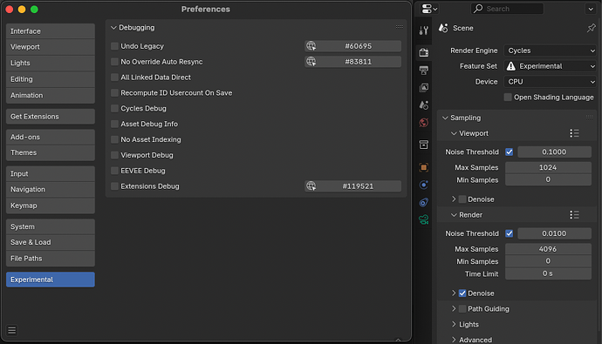The image size is (602, 344).
Task: Enable Asset Debug Info
Action: [x=114, y=125]
